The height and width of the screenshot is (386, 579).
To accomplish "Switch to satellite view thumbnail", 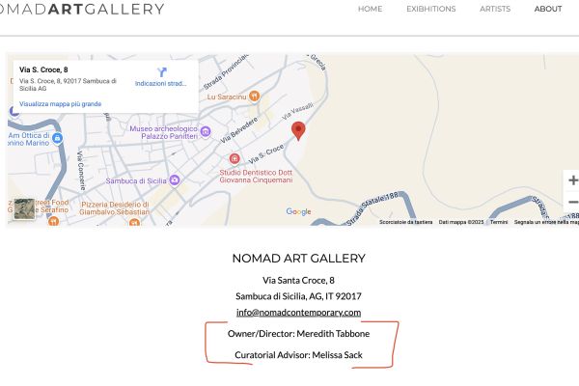I will click(24, 210).
